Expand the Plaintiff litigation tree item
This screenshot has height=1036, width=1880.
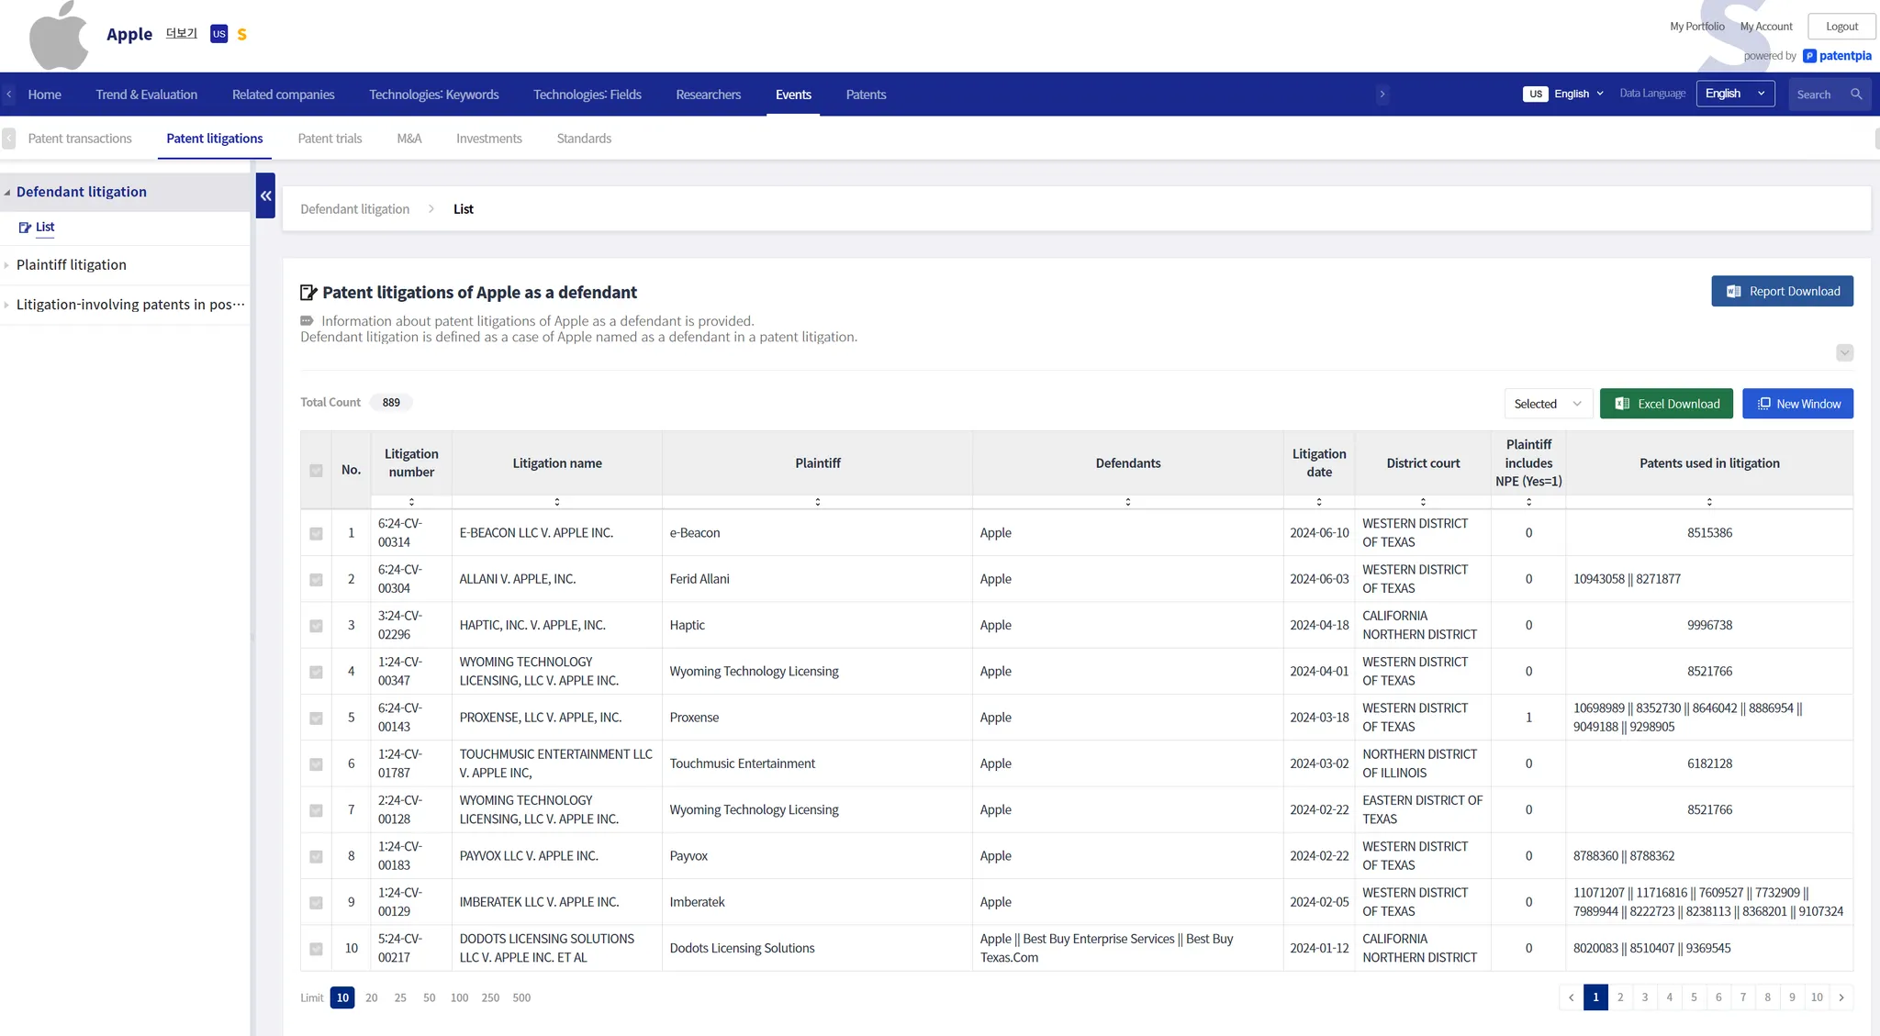pos(72,265)
